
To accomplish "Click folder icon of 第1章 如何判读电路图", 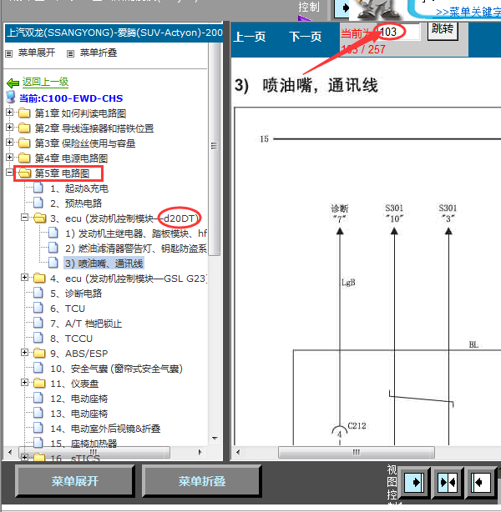I will 24,113.
